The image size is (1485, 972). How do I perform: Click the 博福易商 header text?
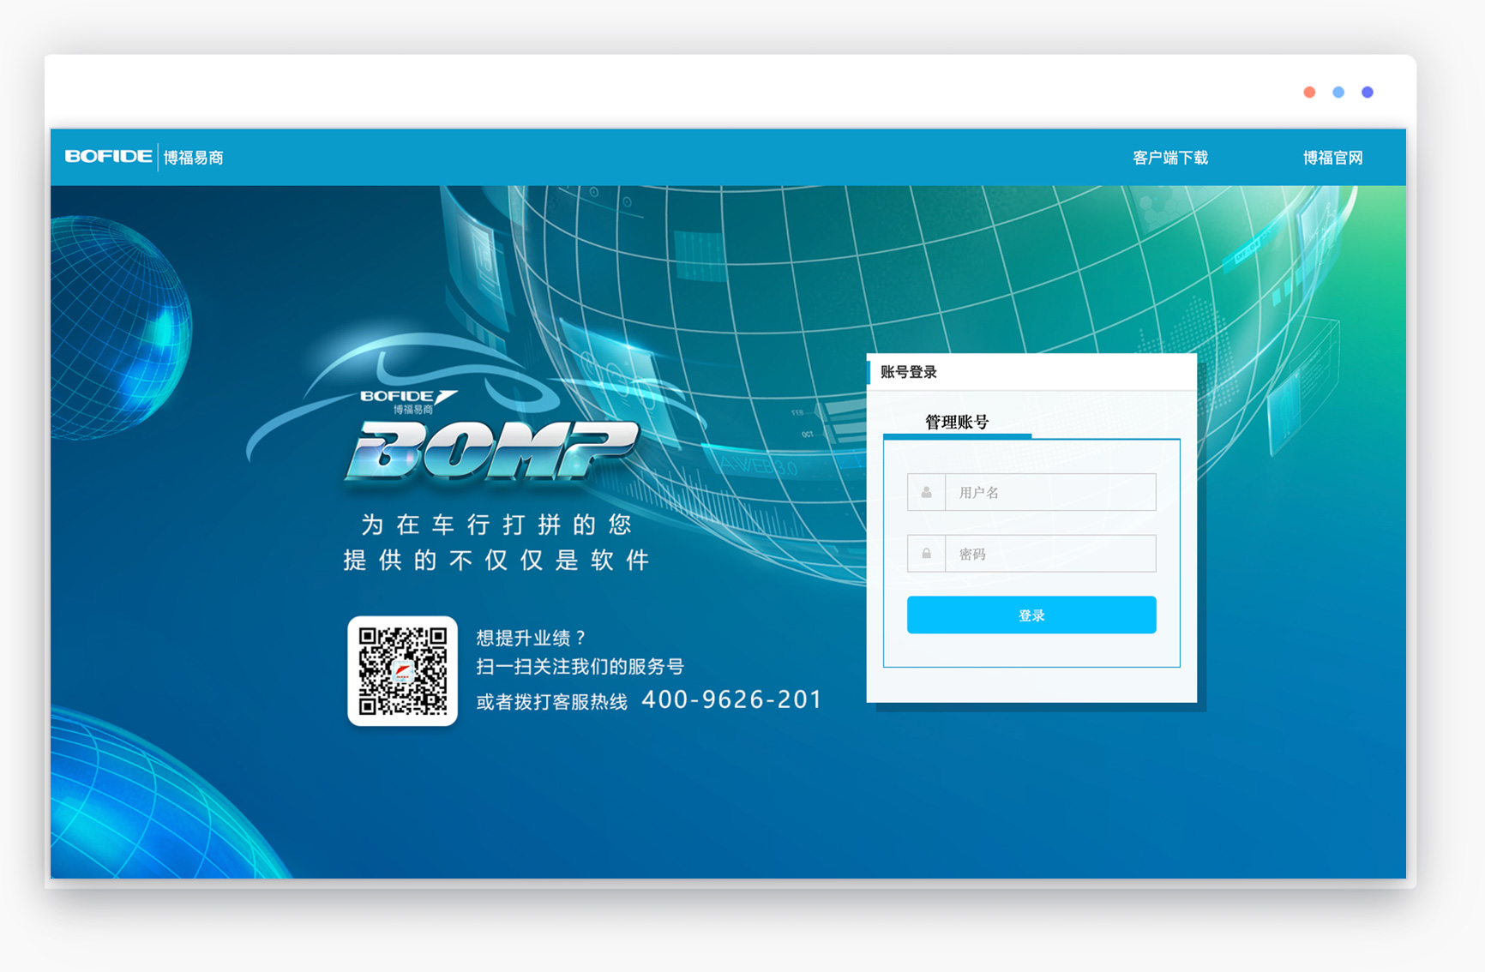pos(194,158)
